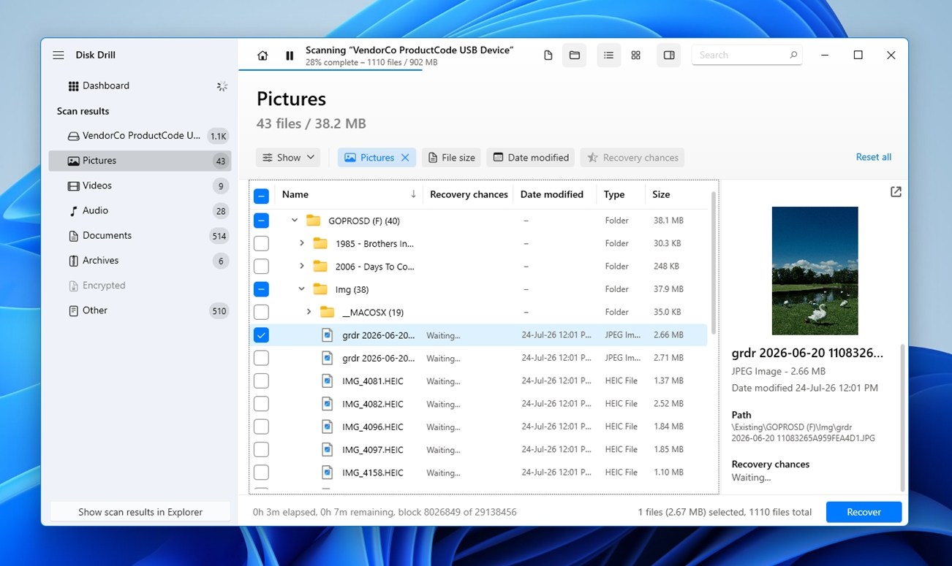This screenshot has height=566, width=952.
Task: Click the swan photo preview thumbnail
Action: [x=815, y=271]
